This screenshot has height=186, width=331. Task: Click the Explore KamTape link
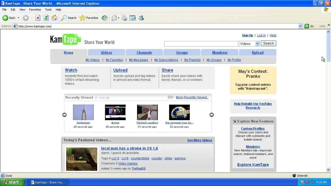(253, 165)
